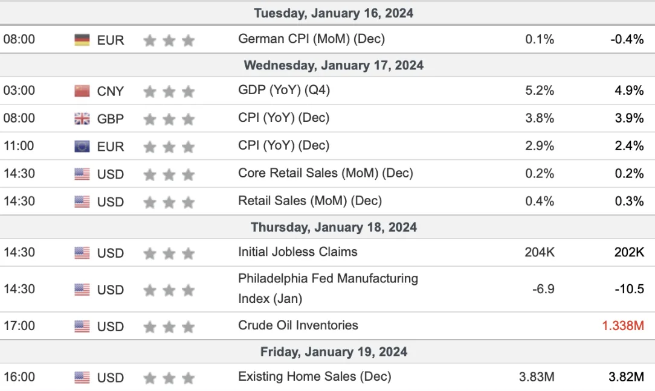
Task: Click the German flag icon beside EUR
Action: (82, 40)
